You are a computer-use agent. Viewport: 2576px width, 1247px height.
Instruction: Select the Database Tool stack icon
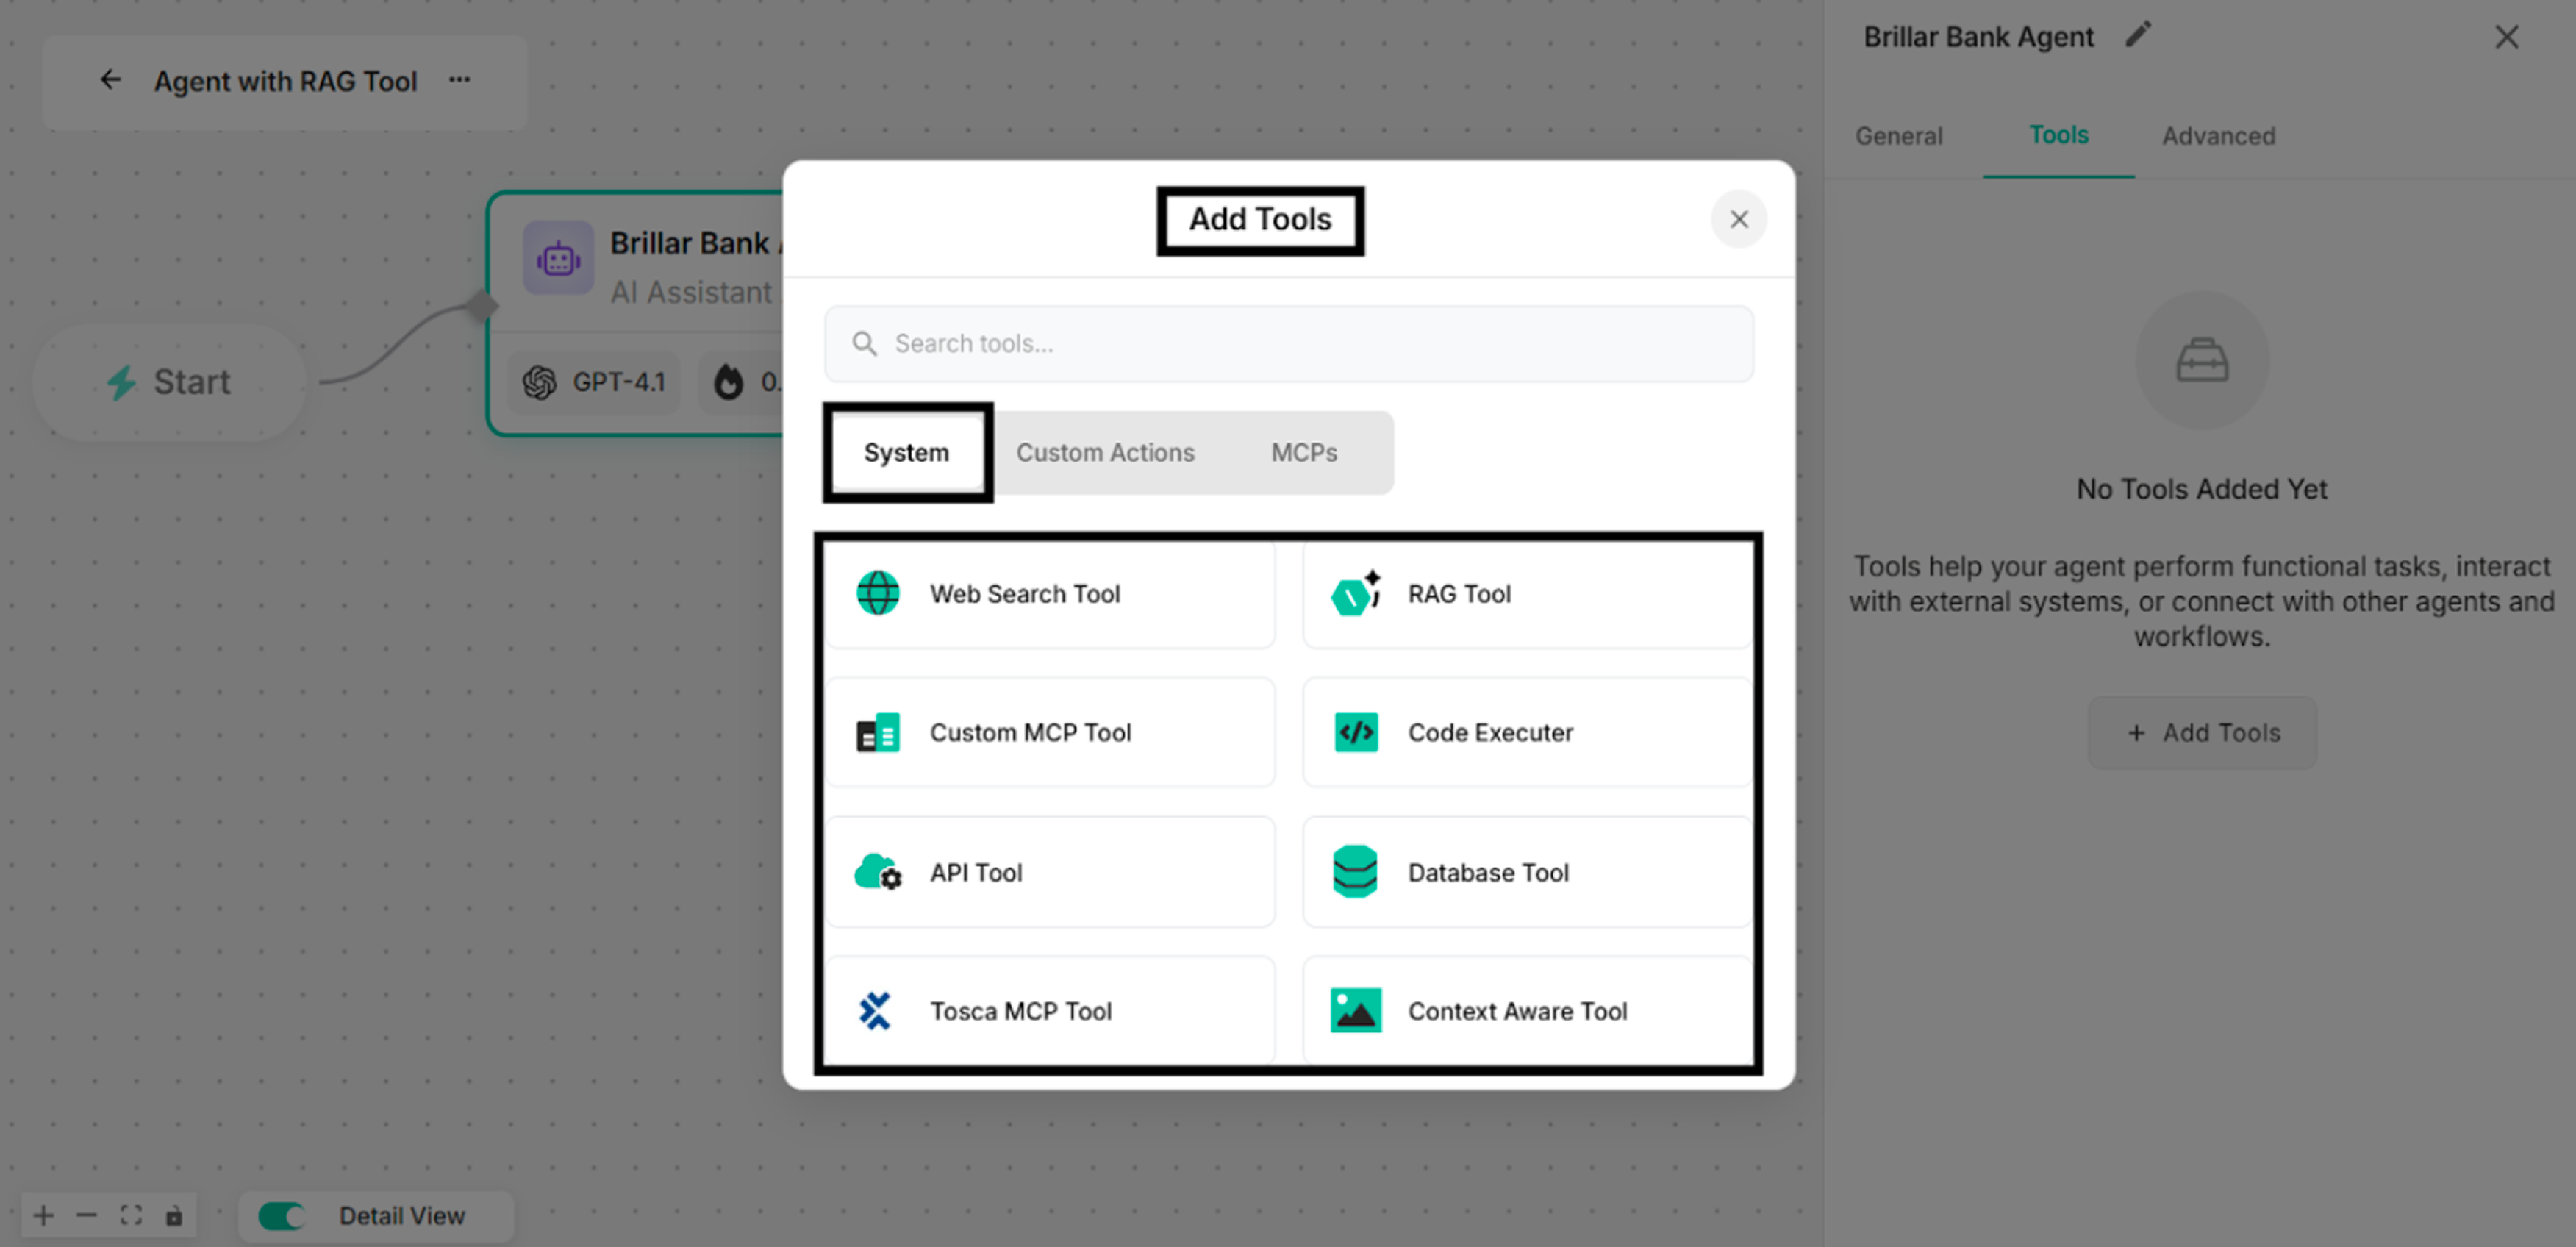point(1355,871)
